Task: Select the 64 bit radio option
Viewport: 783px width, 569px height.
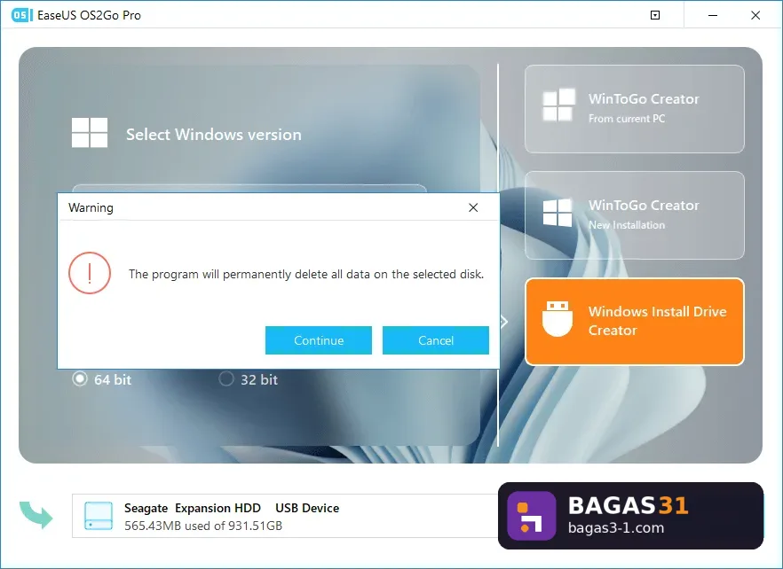Action: coord(79,379)
